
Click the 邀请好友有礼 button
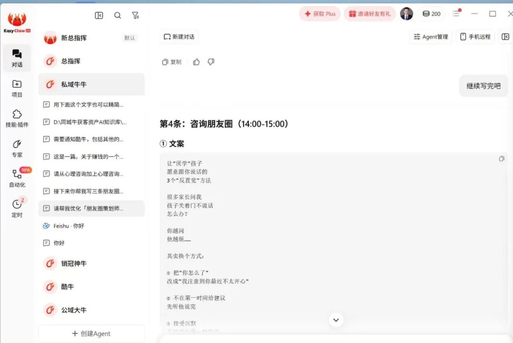[370, 14]
